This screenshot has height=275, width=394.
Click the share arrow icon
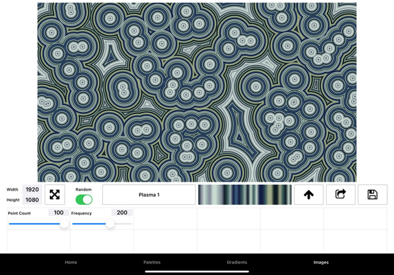[340, 195]
